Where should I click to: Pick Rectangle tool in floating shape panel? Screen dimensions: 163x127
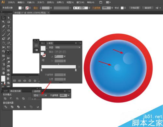click(14, 81)
